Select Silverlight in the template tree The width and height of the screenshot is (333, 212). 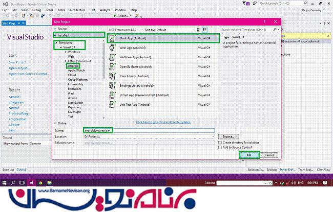(74, 112)
